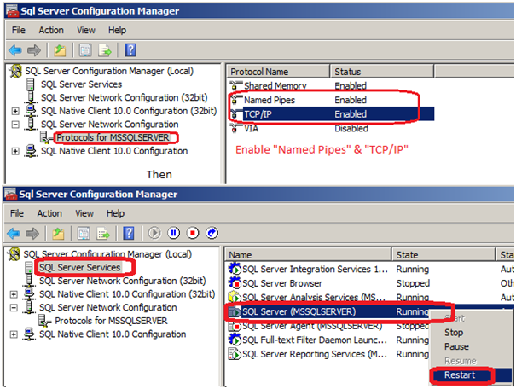Click the Protocol Name column header
Screen dimensions: 516x389
point(278,72)
